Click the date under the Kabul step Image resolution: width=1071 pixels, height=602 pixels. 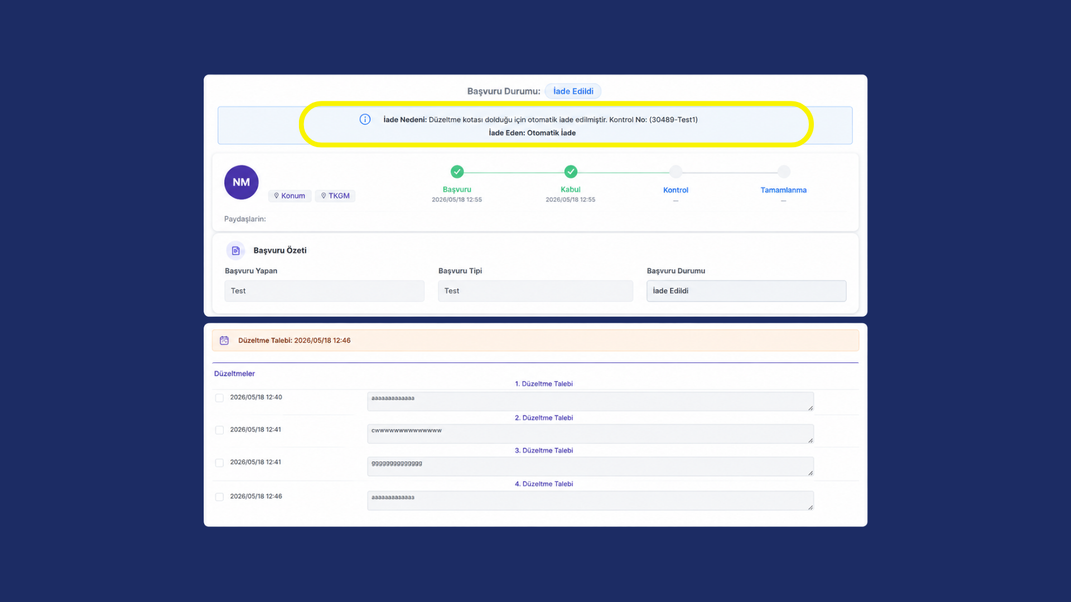[x=571, y=200]
